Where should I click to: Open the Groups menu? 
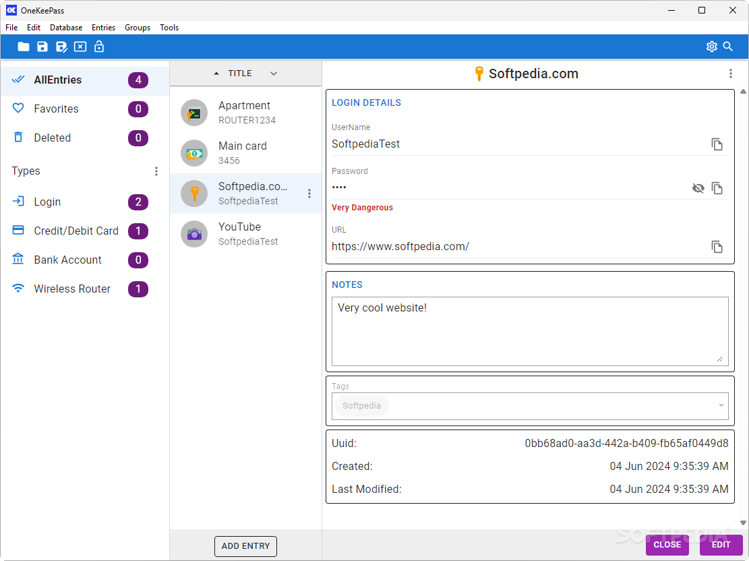pos(138,28)
